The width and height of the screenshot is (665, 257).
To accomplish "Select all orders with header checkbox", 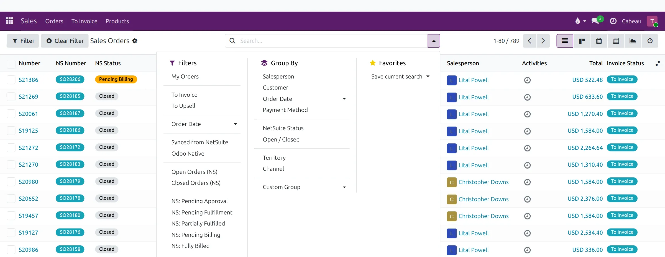I will point(11,64).
